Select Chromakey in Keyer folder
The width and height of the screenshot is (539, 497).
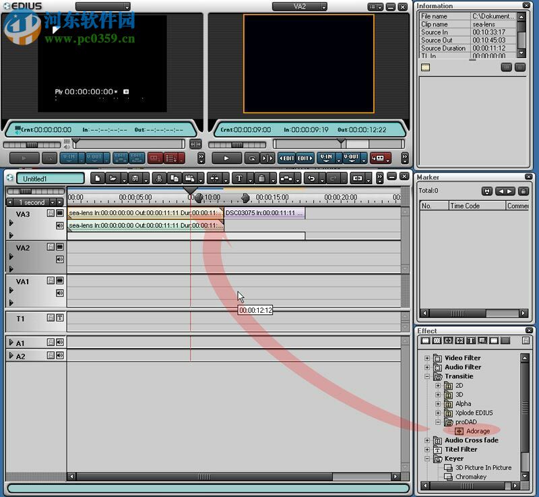click(x=470, y=477)
